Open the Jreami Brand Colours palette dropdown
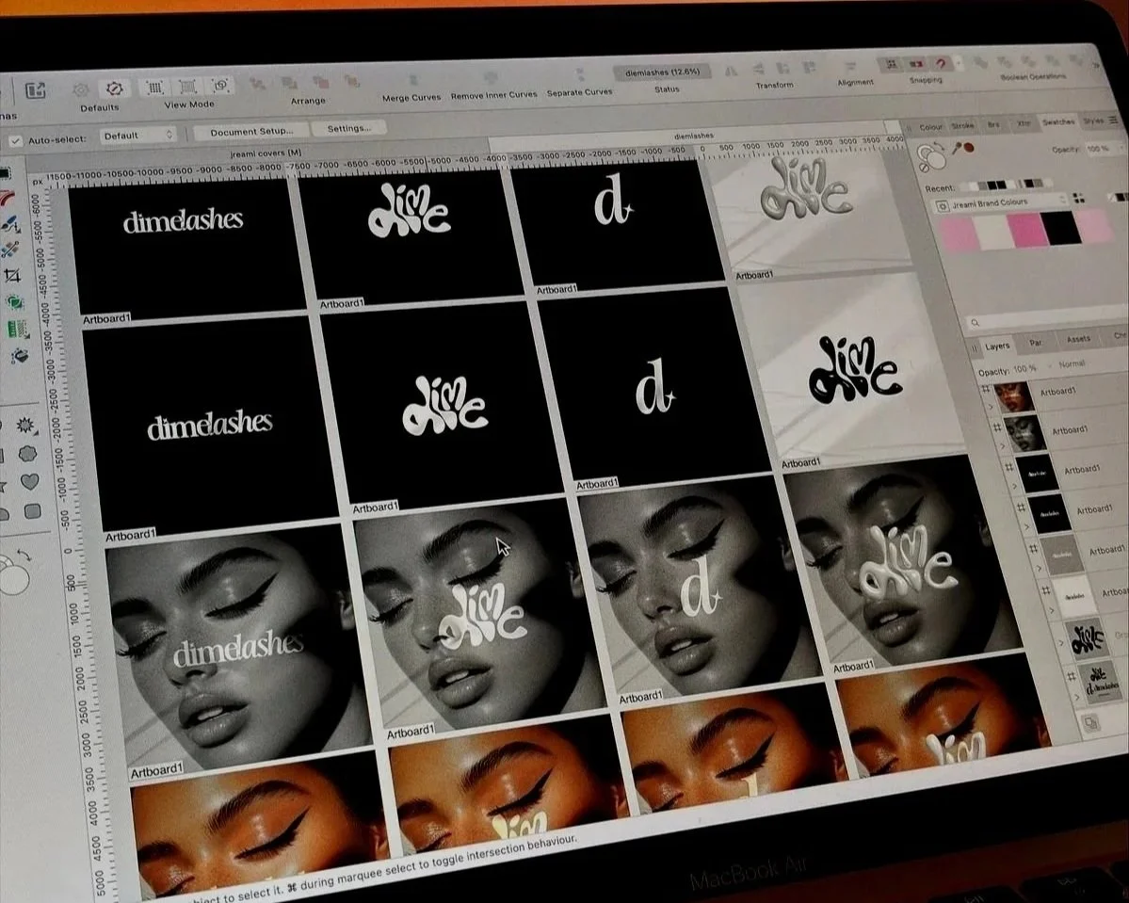 1001,203
